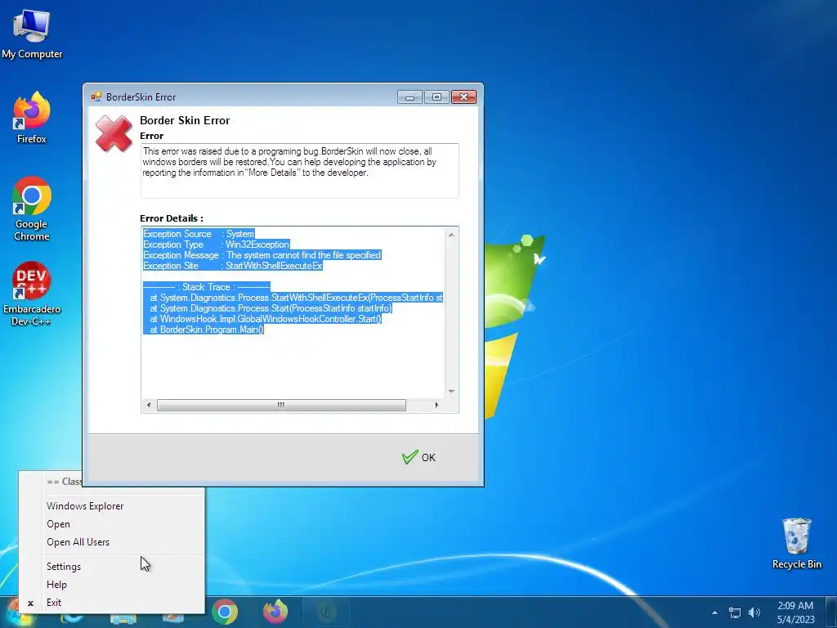
Task: Click the OK button in BorderSkin Error
Action: [418, 457]
